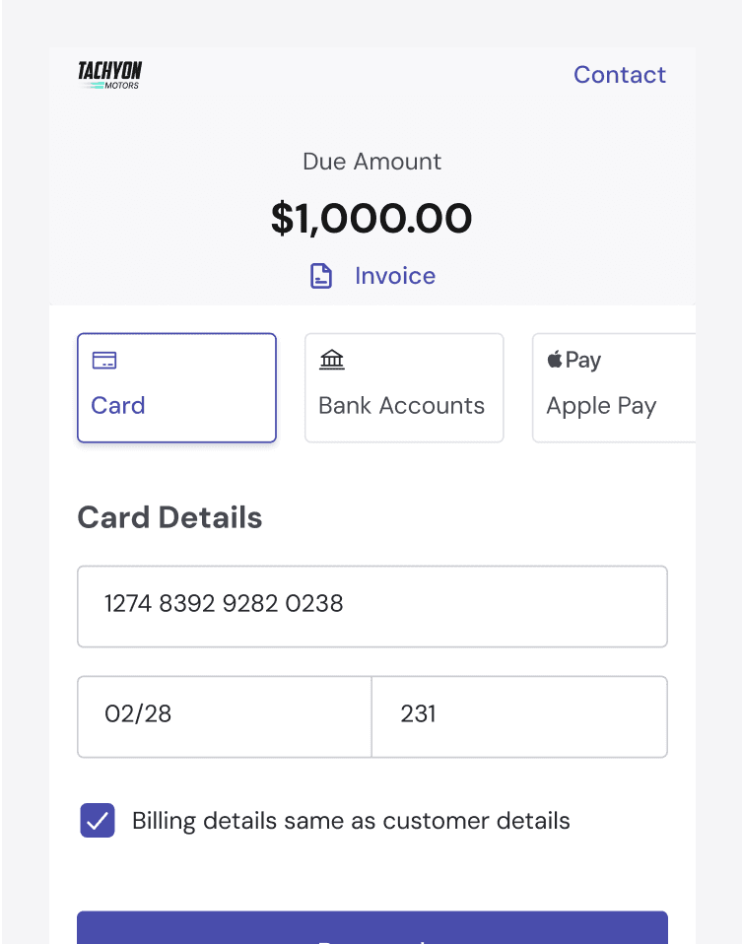
Task: Choose the Apple Pay tab label
Action: 601,406
